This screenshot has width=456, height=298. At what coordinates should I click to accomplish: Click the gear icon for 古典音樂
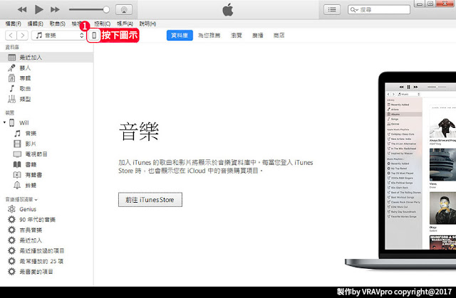coord(11,230)
